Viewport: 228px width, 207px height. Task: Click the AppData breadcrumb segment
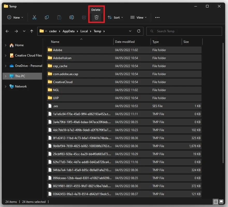tap(69, 31)
